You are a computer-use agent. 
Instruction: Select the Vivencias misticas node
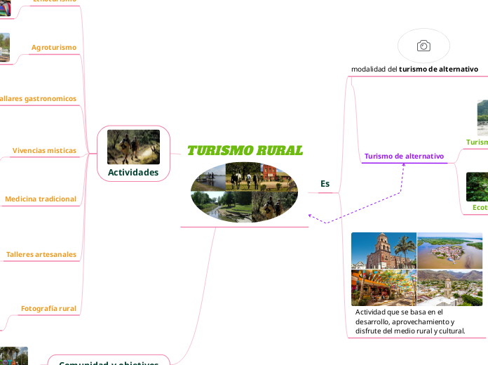coord(44,150)
